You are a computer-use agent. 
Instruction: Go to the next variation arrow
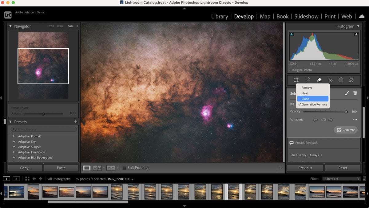pos(331,120)
